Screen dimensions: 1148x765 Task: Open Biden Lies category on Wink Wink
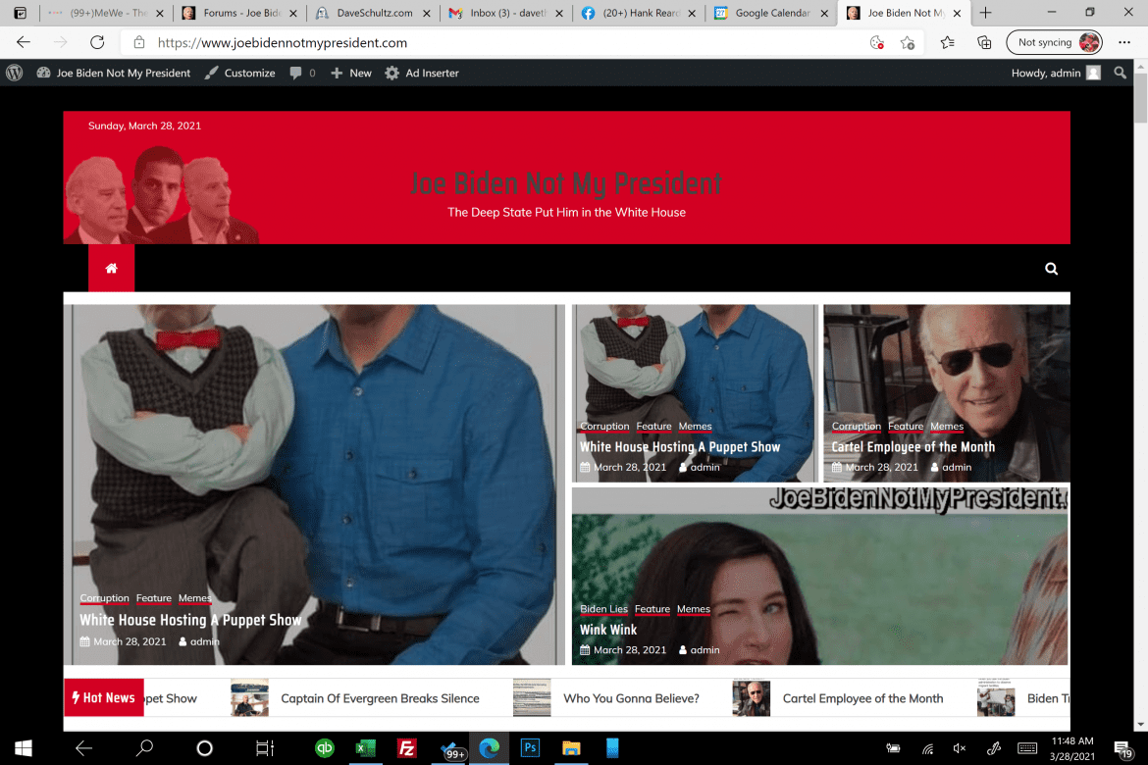point(603,609)
